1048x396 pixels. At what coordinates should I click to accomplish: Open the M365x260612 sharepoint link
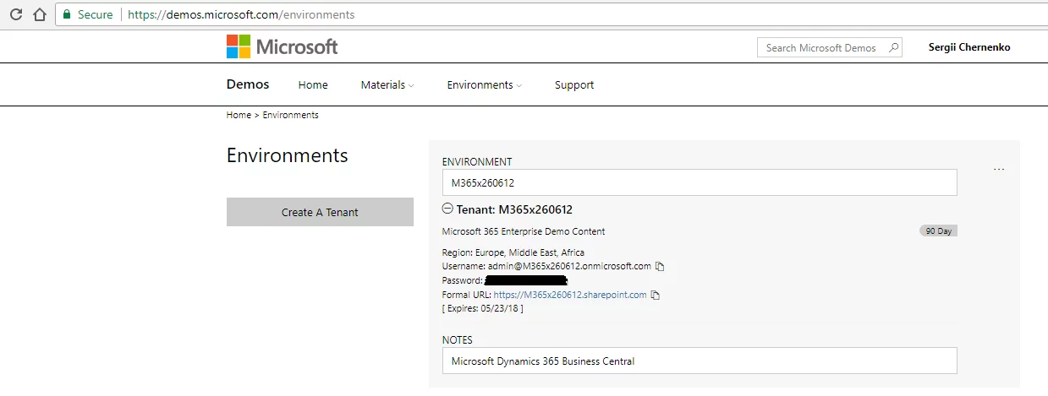click(x=570, y=295)
